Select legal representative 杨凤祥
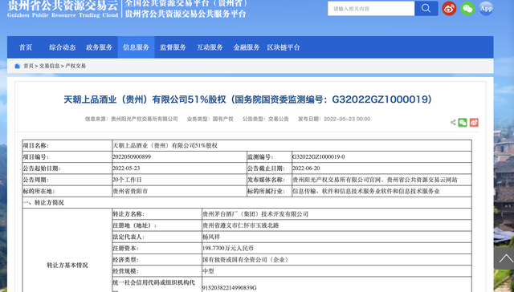 point(211,237)
